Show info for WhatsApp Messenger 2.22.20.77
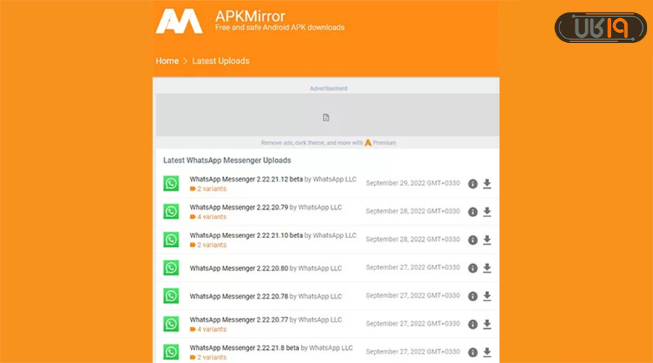Image resolution: width=653 pixels, height=363 pixels. (472, 325)
